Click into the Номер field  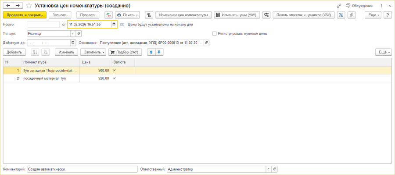click(x=43, y=25)
